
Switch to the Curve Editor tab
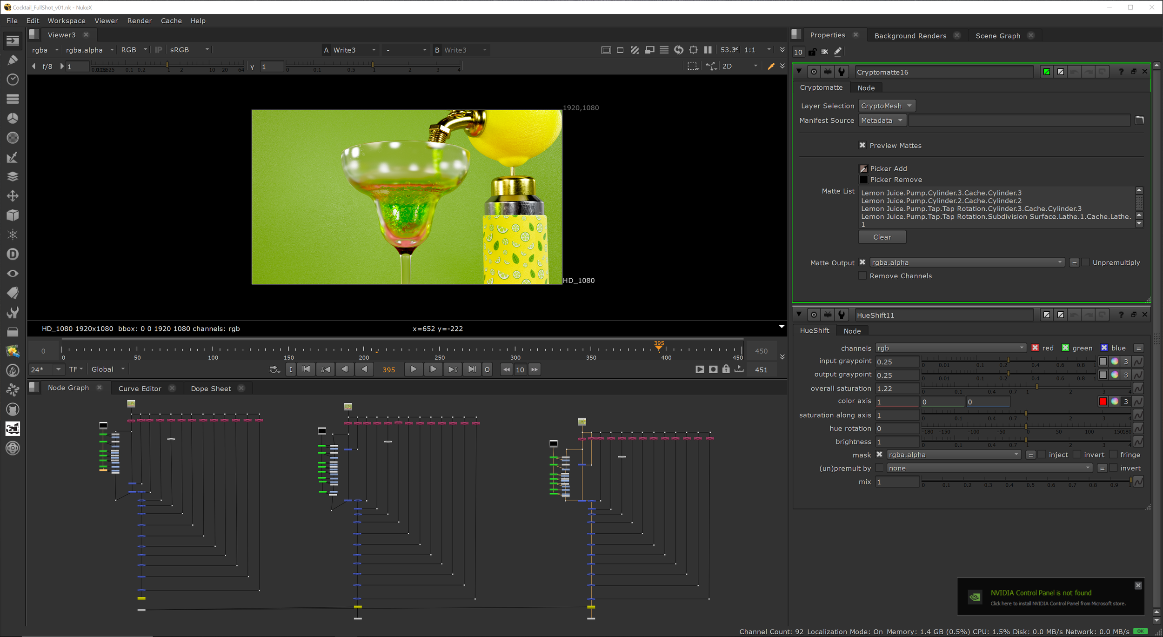tap(140, 389)
